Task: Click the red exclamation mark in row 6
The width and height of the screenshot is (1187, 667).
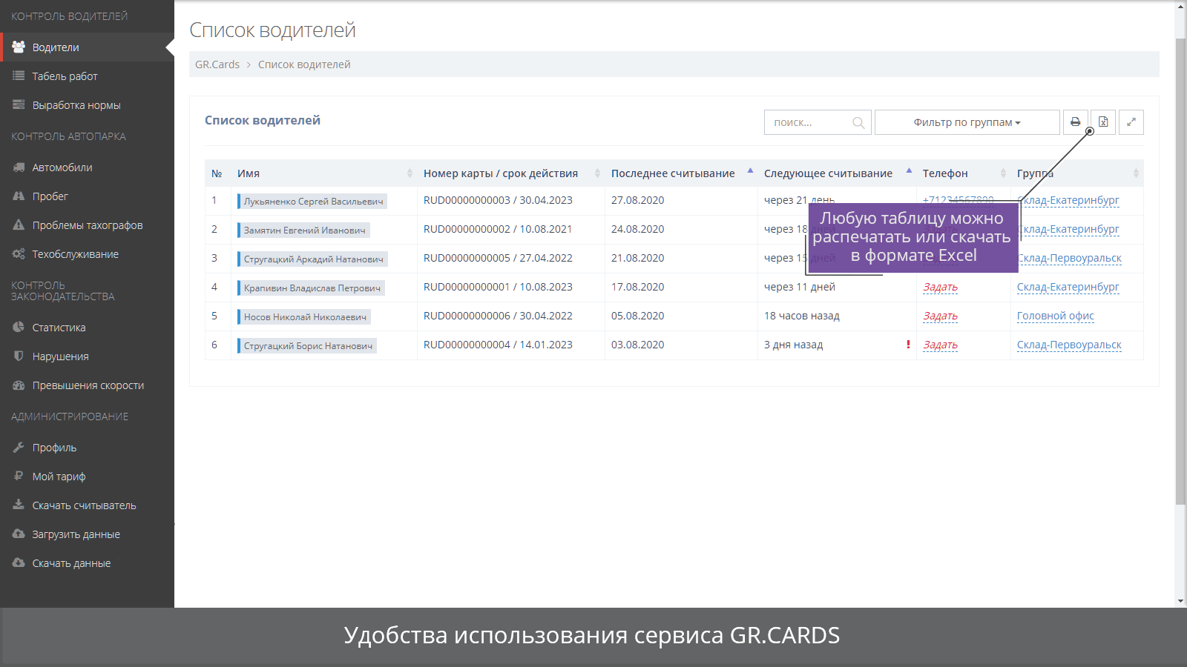Action: [x=908, y=345]
